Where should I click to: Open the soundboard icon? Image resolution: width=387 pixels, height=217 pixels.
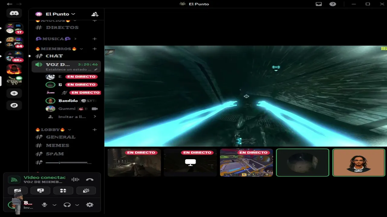pos(86,190)
